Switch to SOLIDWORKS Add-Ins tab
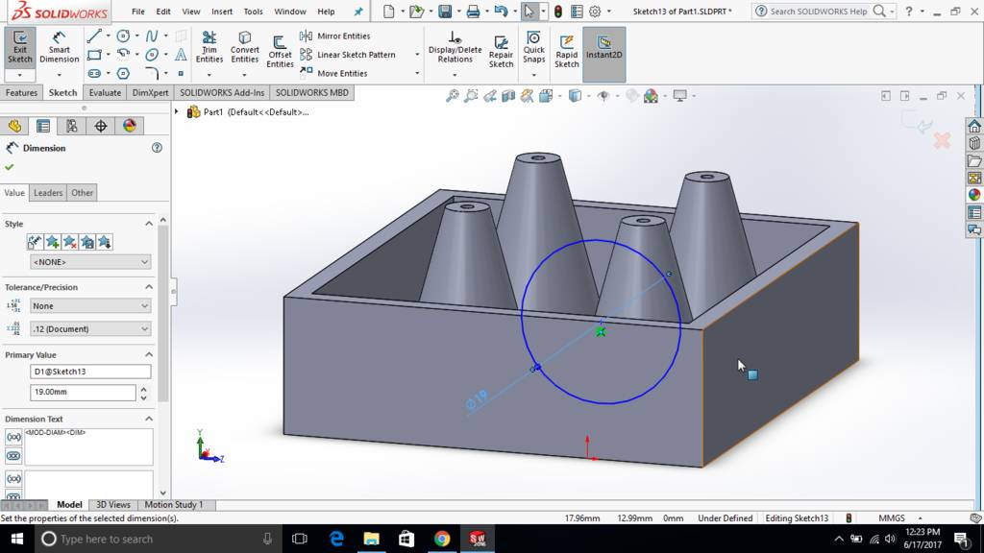Viewport: 984px width, 553px height. point(222,93)
